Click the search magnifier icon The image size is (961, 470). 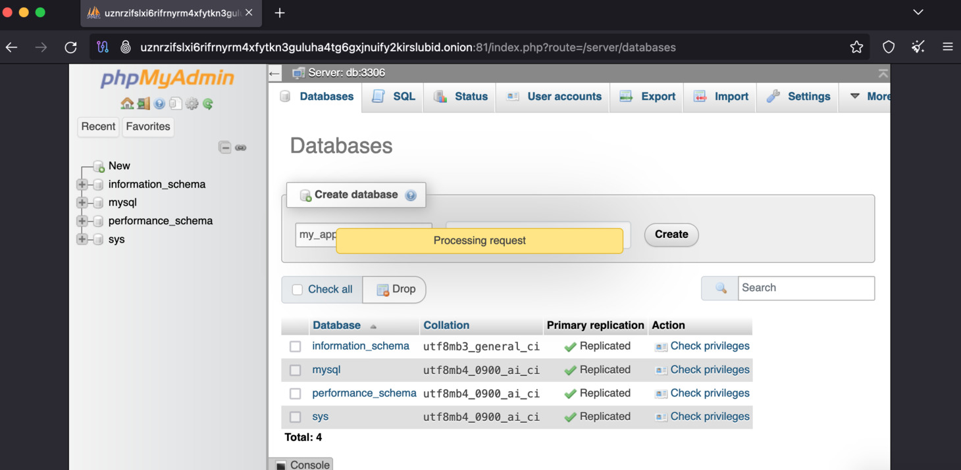[721, 289]
